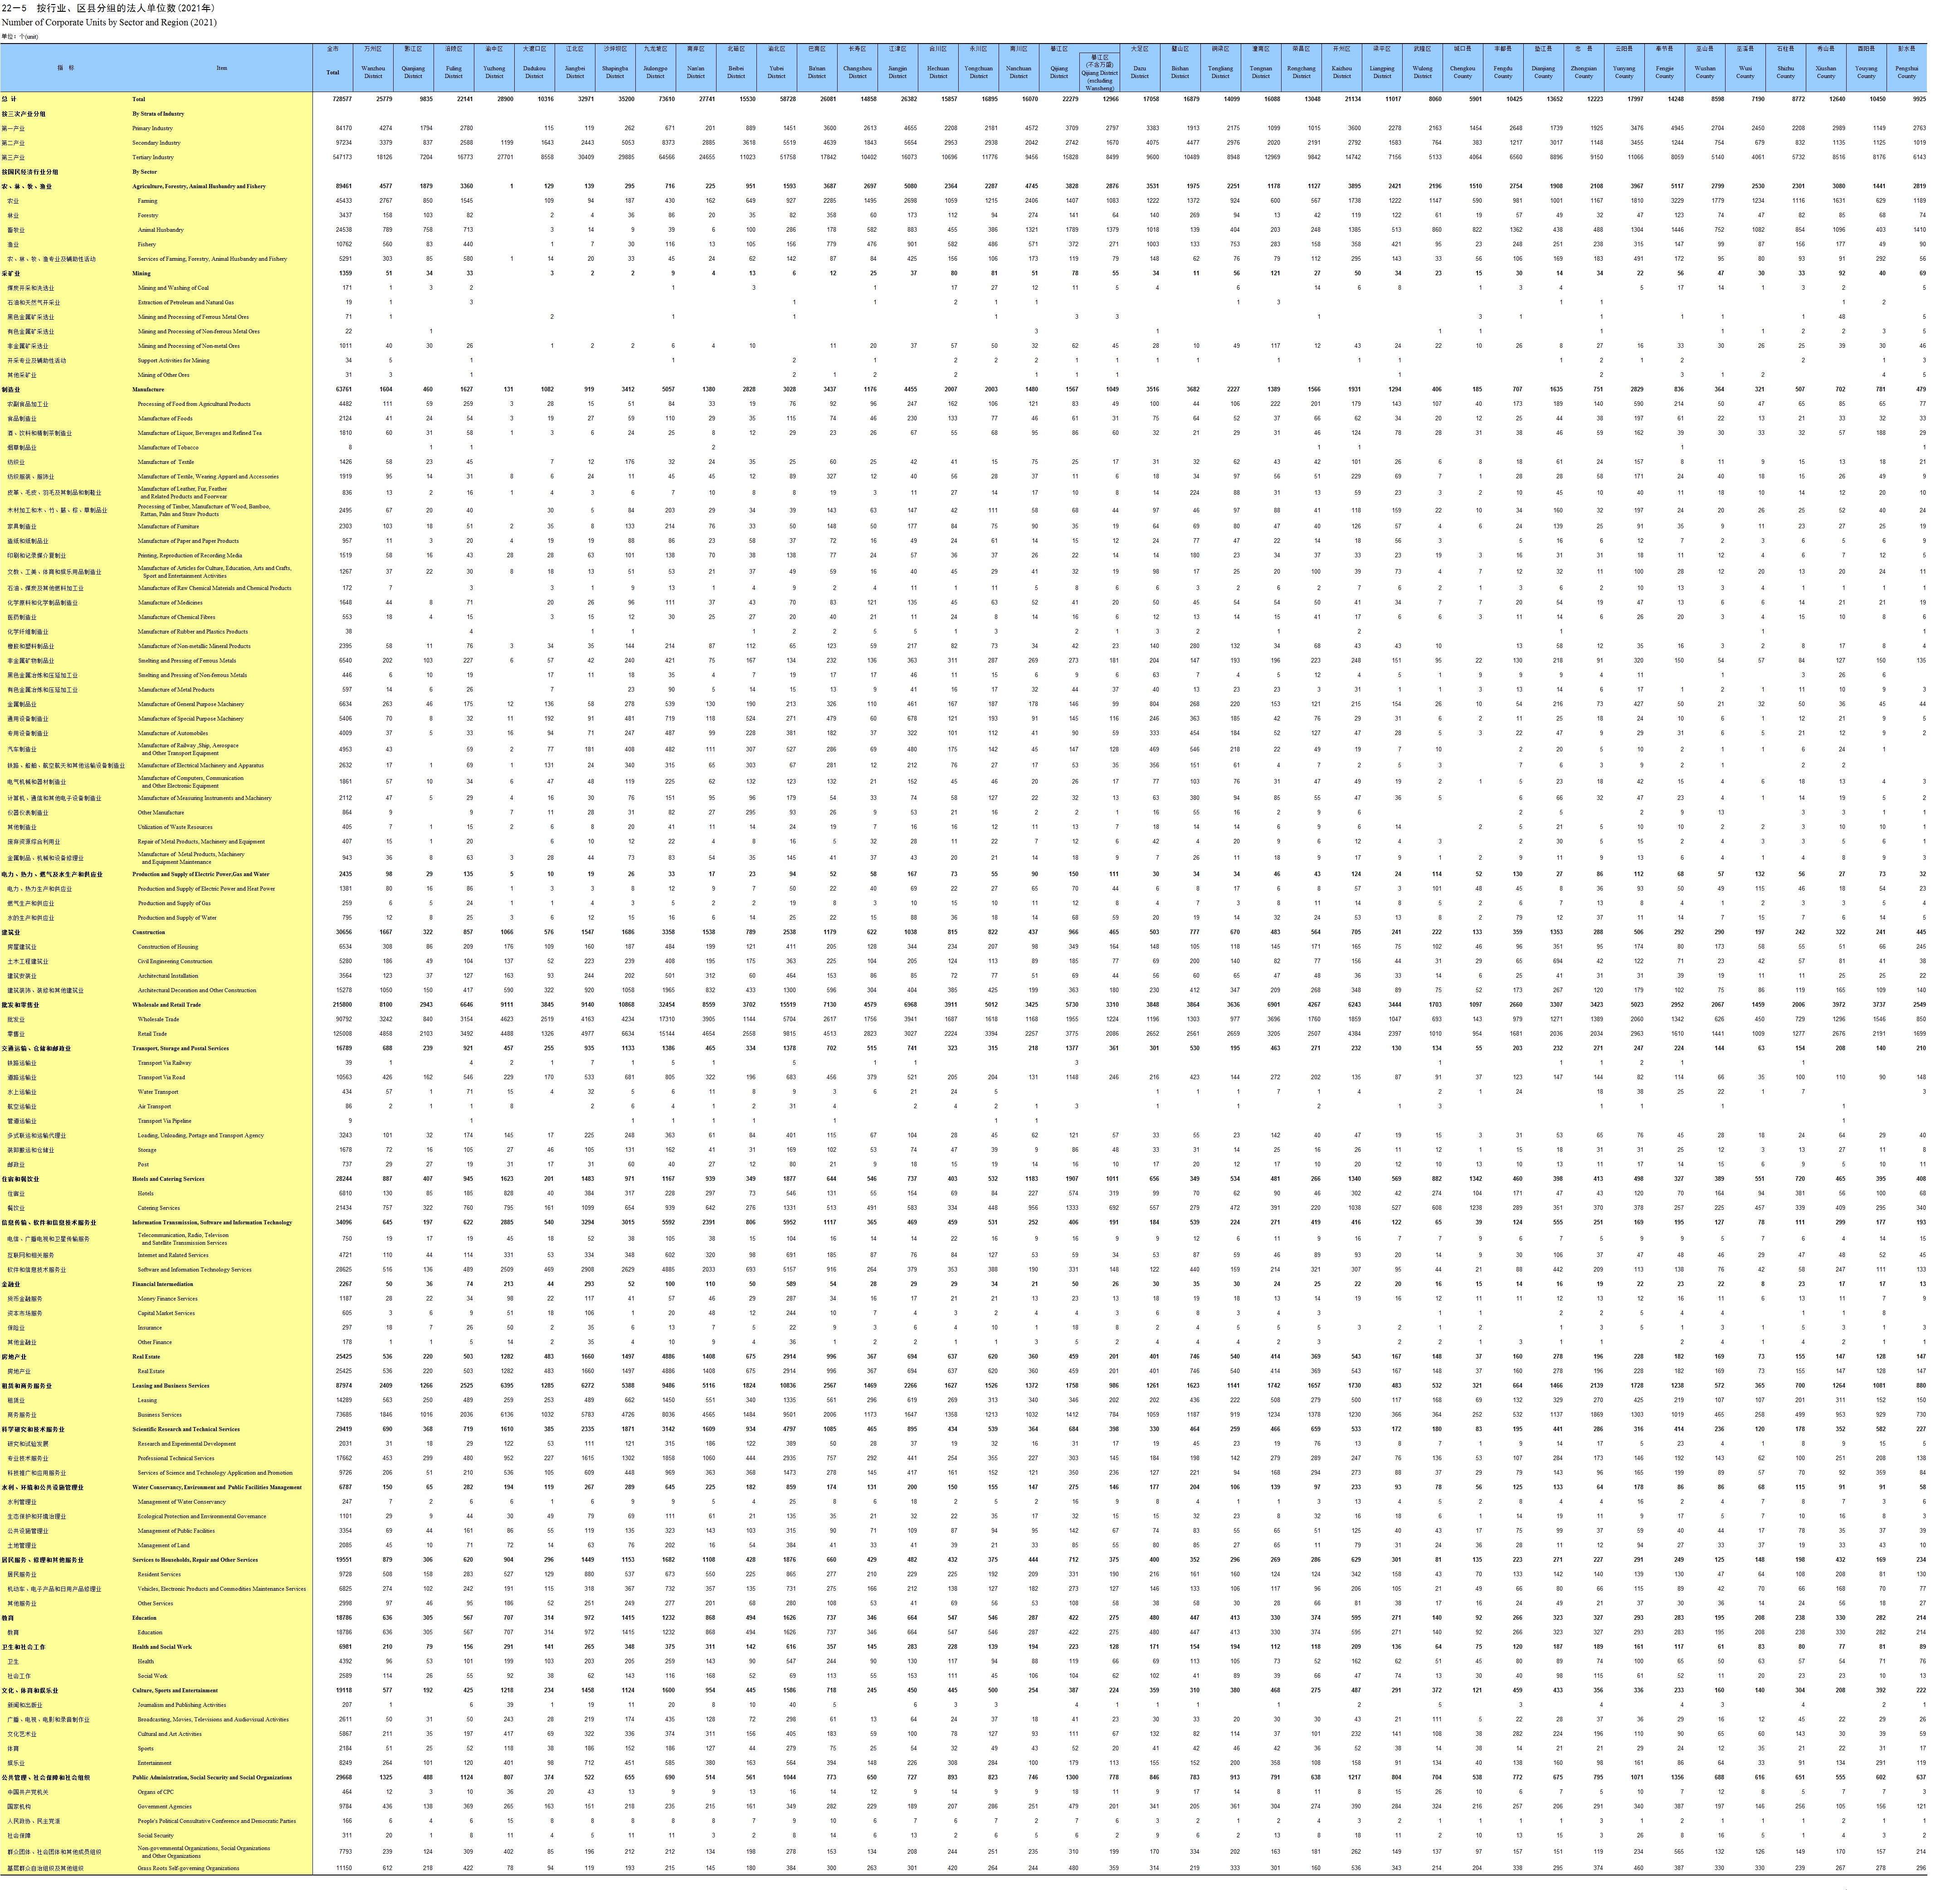Select the 'Kaizhou District' column header

1342,72
